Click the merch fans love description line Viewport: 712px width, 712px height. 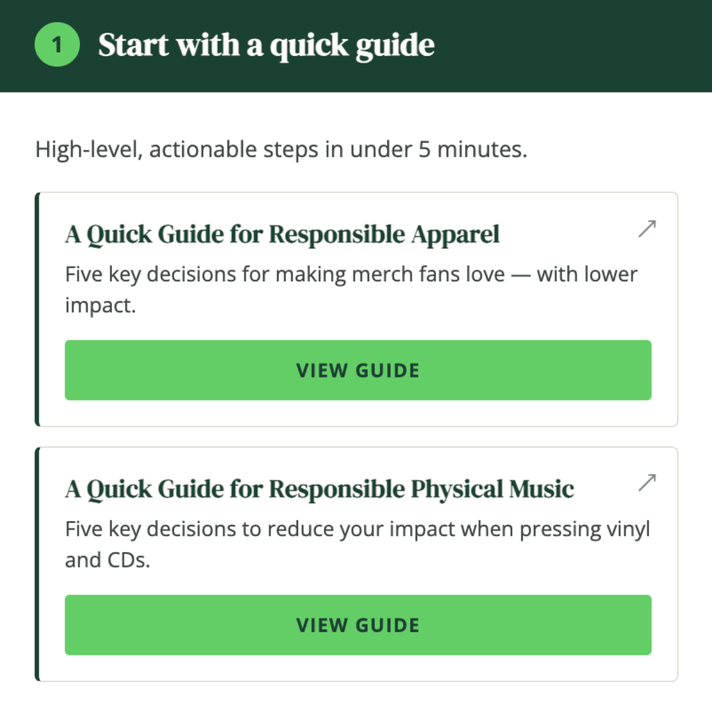[x=350, y=275]
